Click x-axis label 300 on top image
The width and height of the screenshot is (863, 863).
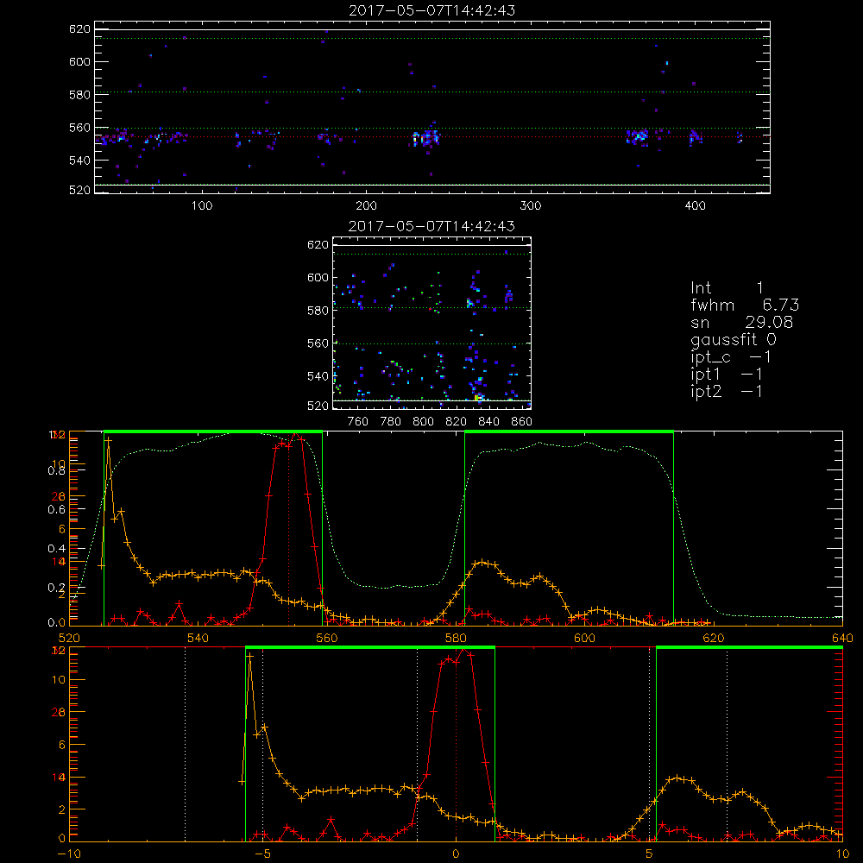[x=531, y=206]
